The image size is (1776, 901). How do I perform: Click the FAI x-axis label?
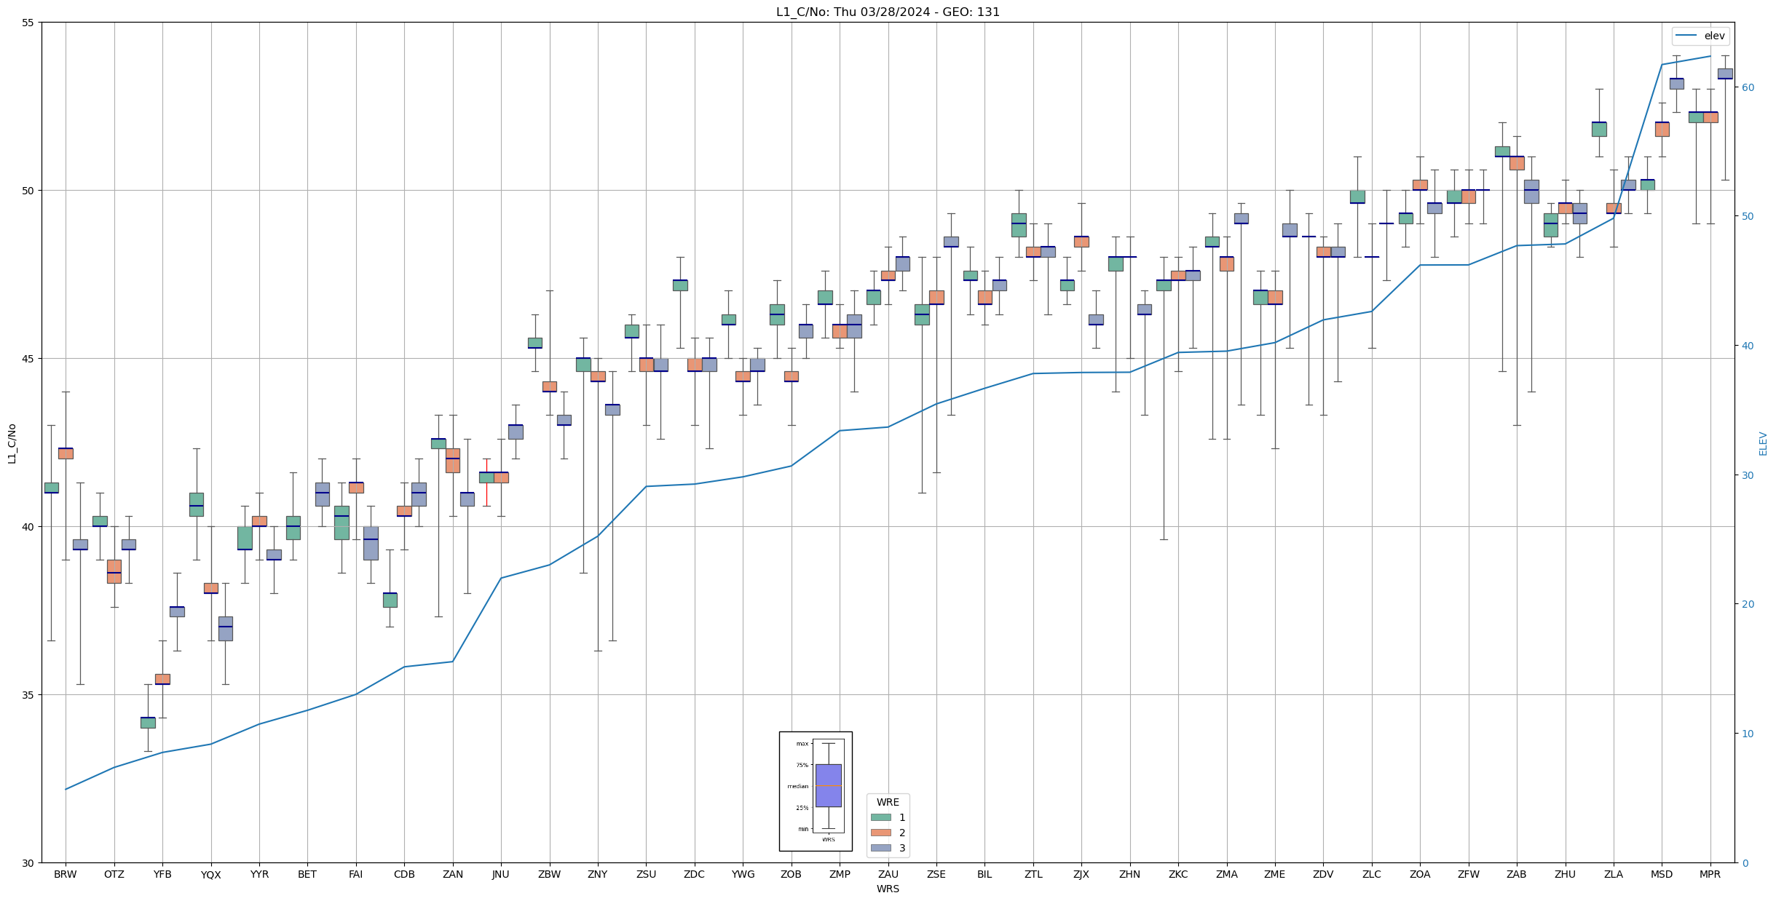point(356,874)
